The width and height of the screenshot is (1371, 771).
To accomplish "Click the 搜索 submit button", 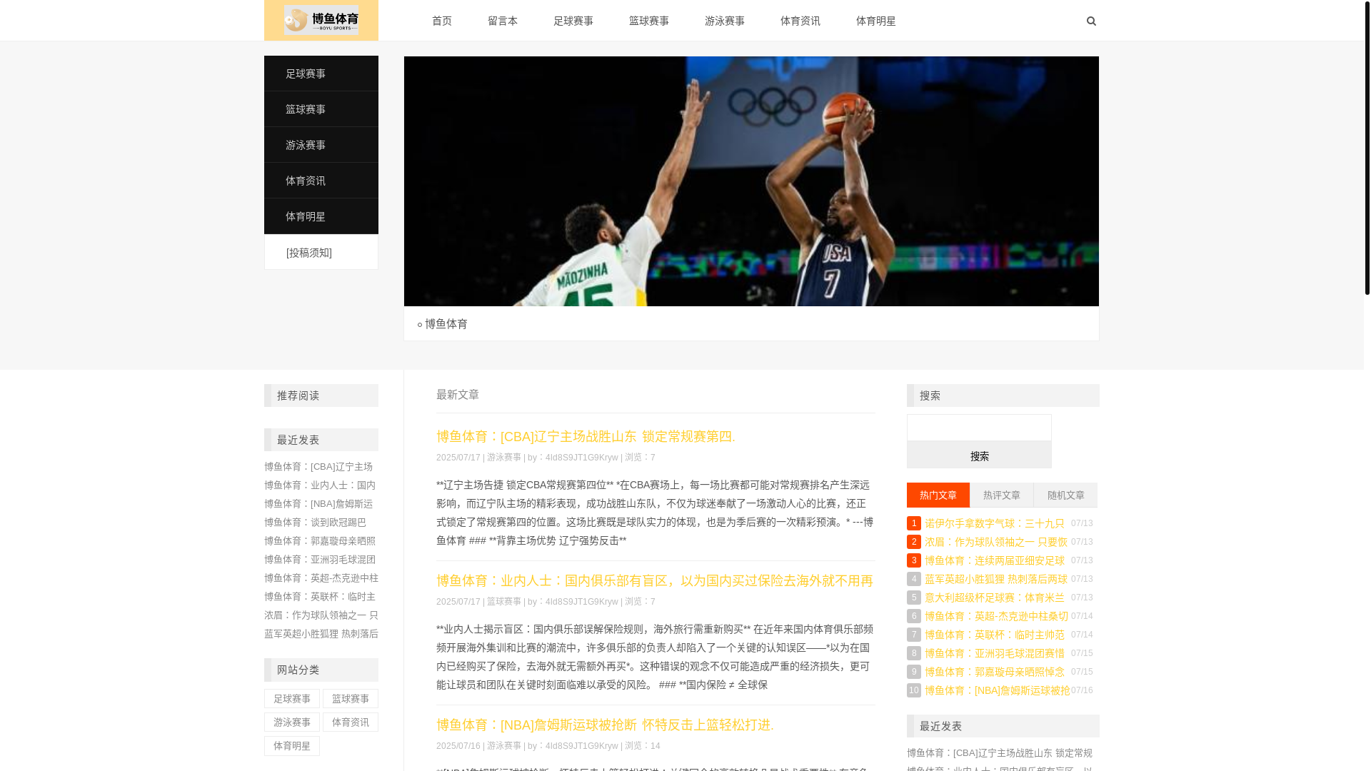I will click(979, 455).
